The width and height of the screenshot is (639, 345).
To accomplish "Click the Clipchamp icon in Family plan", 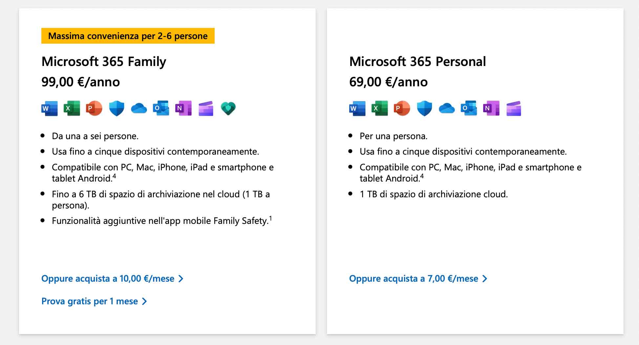I will pyautogui.click(x=206, y=108).
